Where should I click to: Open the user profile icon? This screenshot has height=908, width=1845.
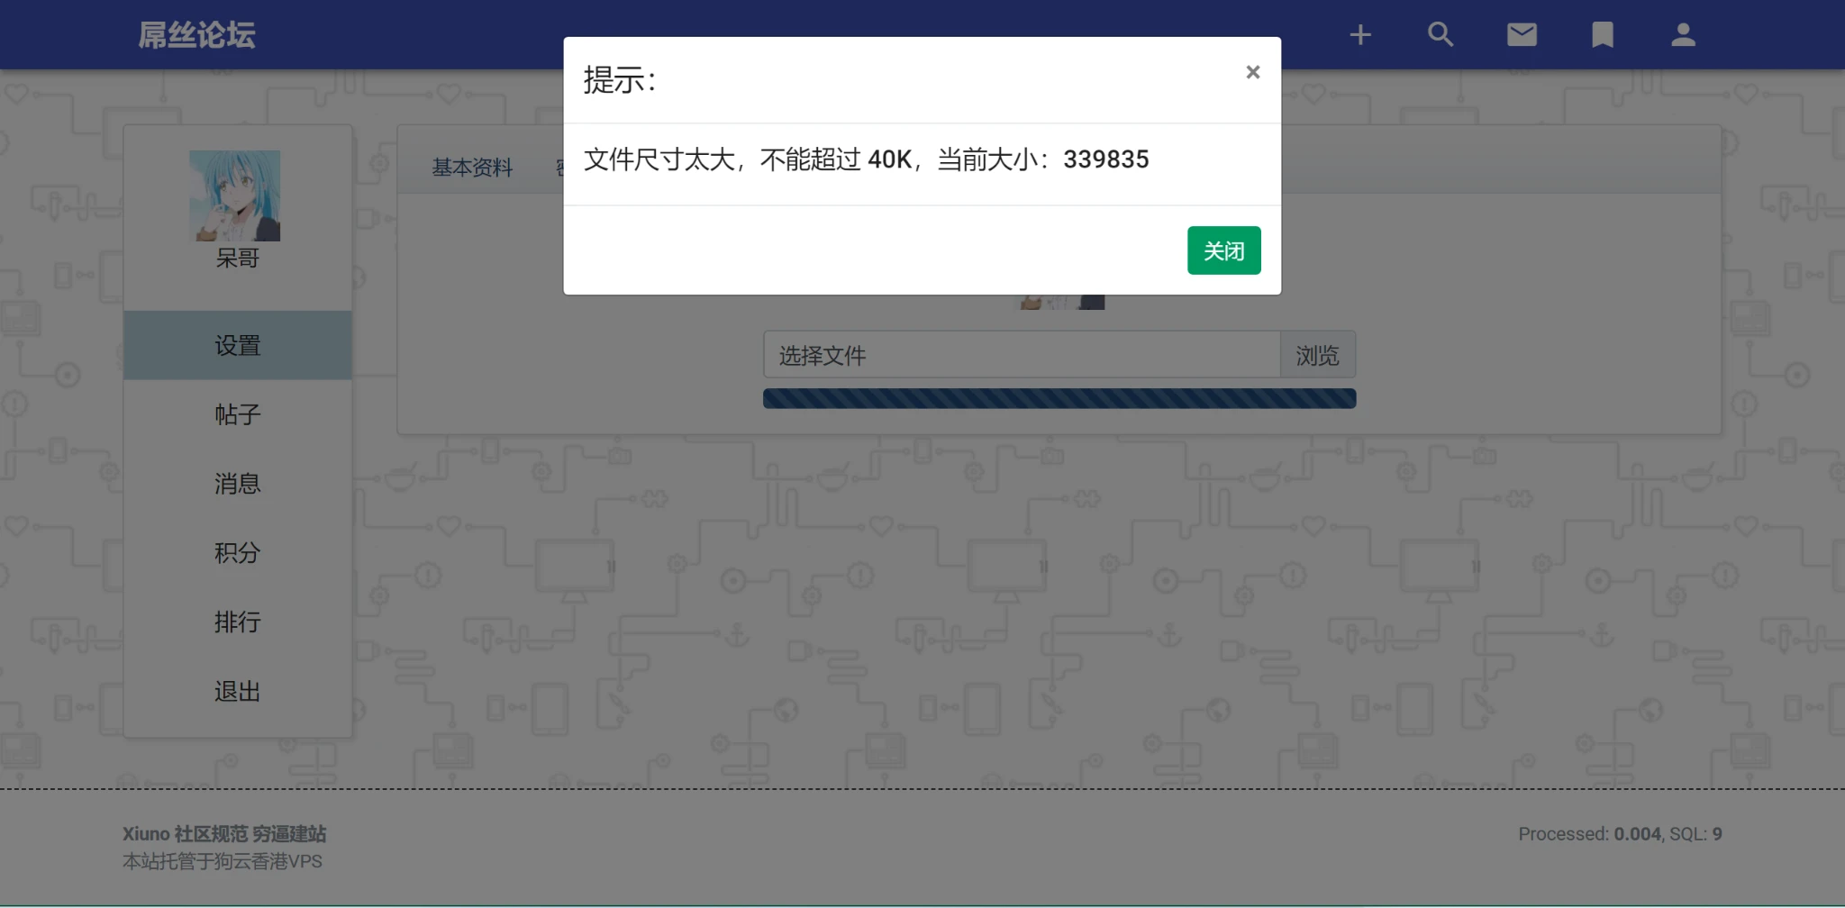click(1683, 35)
